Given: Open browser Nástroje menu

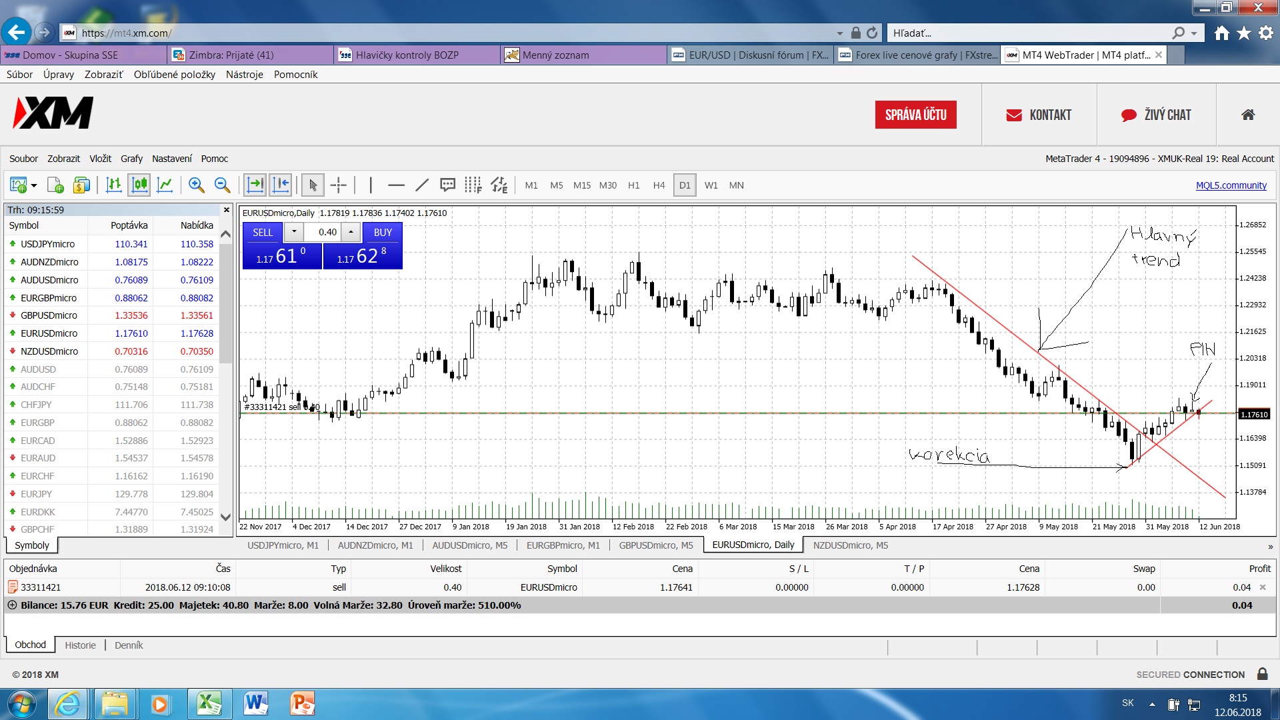Looking at the screenshot, I should pyautogui.click(x=244, y=75).
